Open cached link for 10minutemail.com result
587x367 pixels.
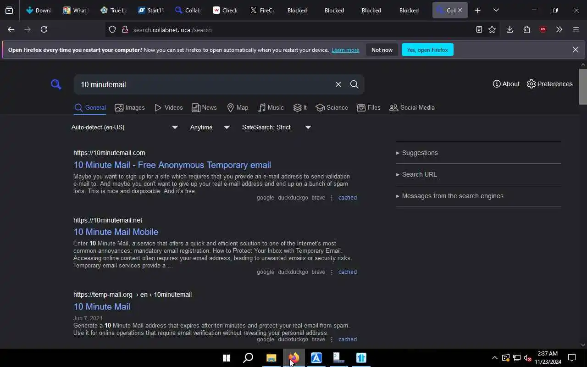point(347,198)
